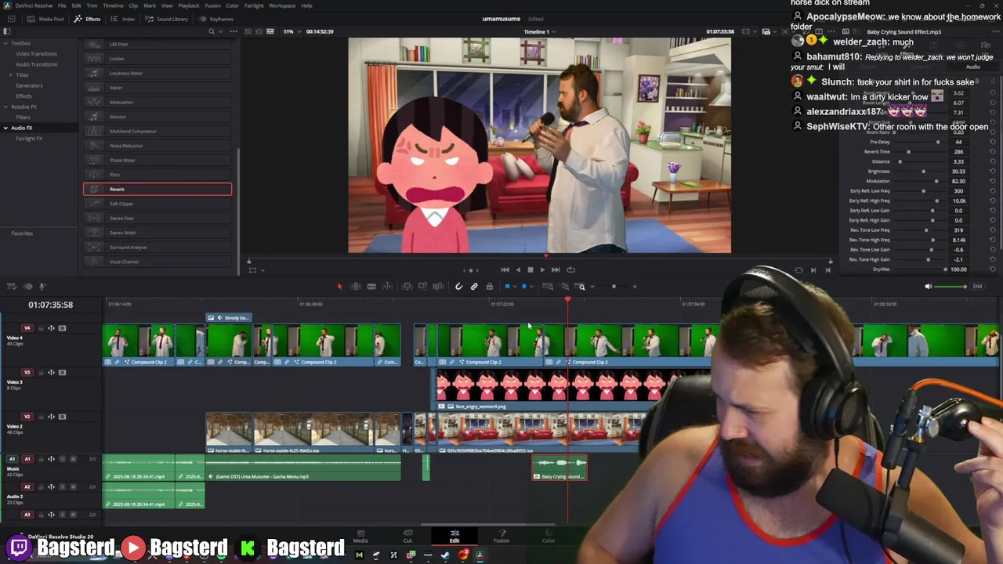The height and width of the screenshot is (564, 1003).
Task: Expand the Titles tree item
Action: pos(11,74)
